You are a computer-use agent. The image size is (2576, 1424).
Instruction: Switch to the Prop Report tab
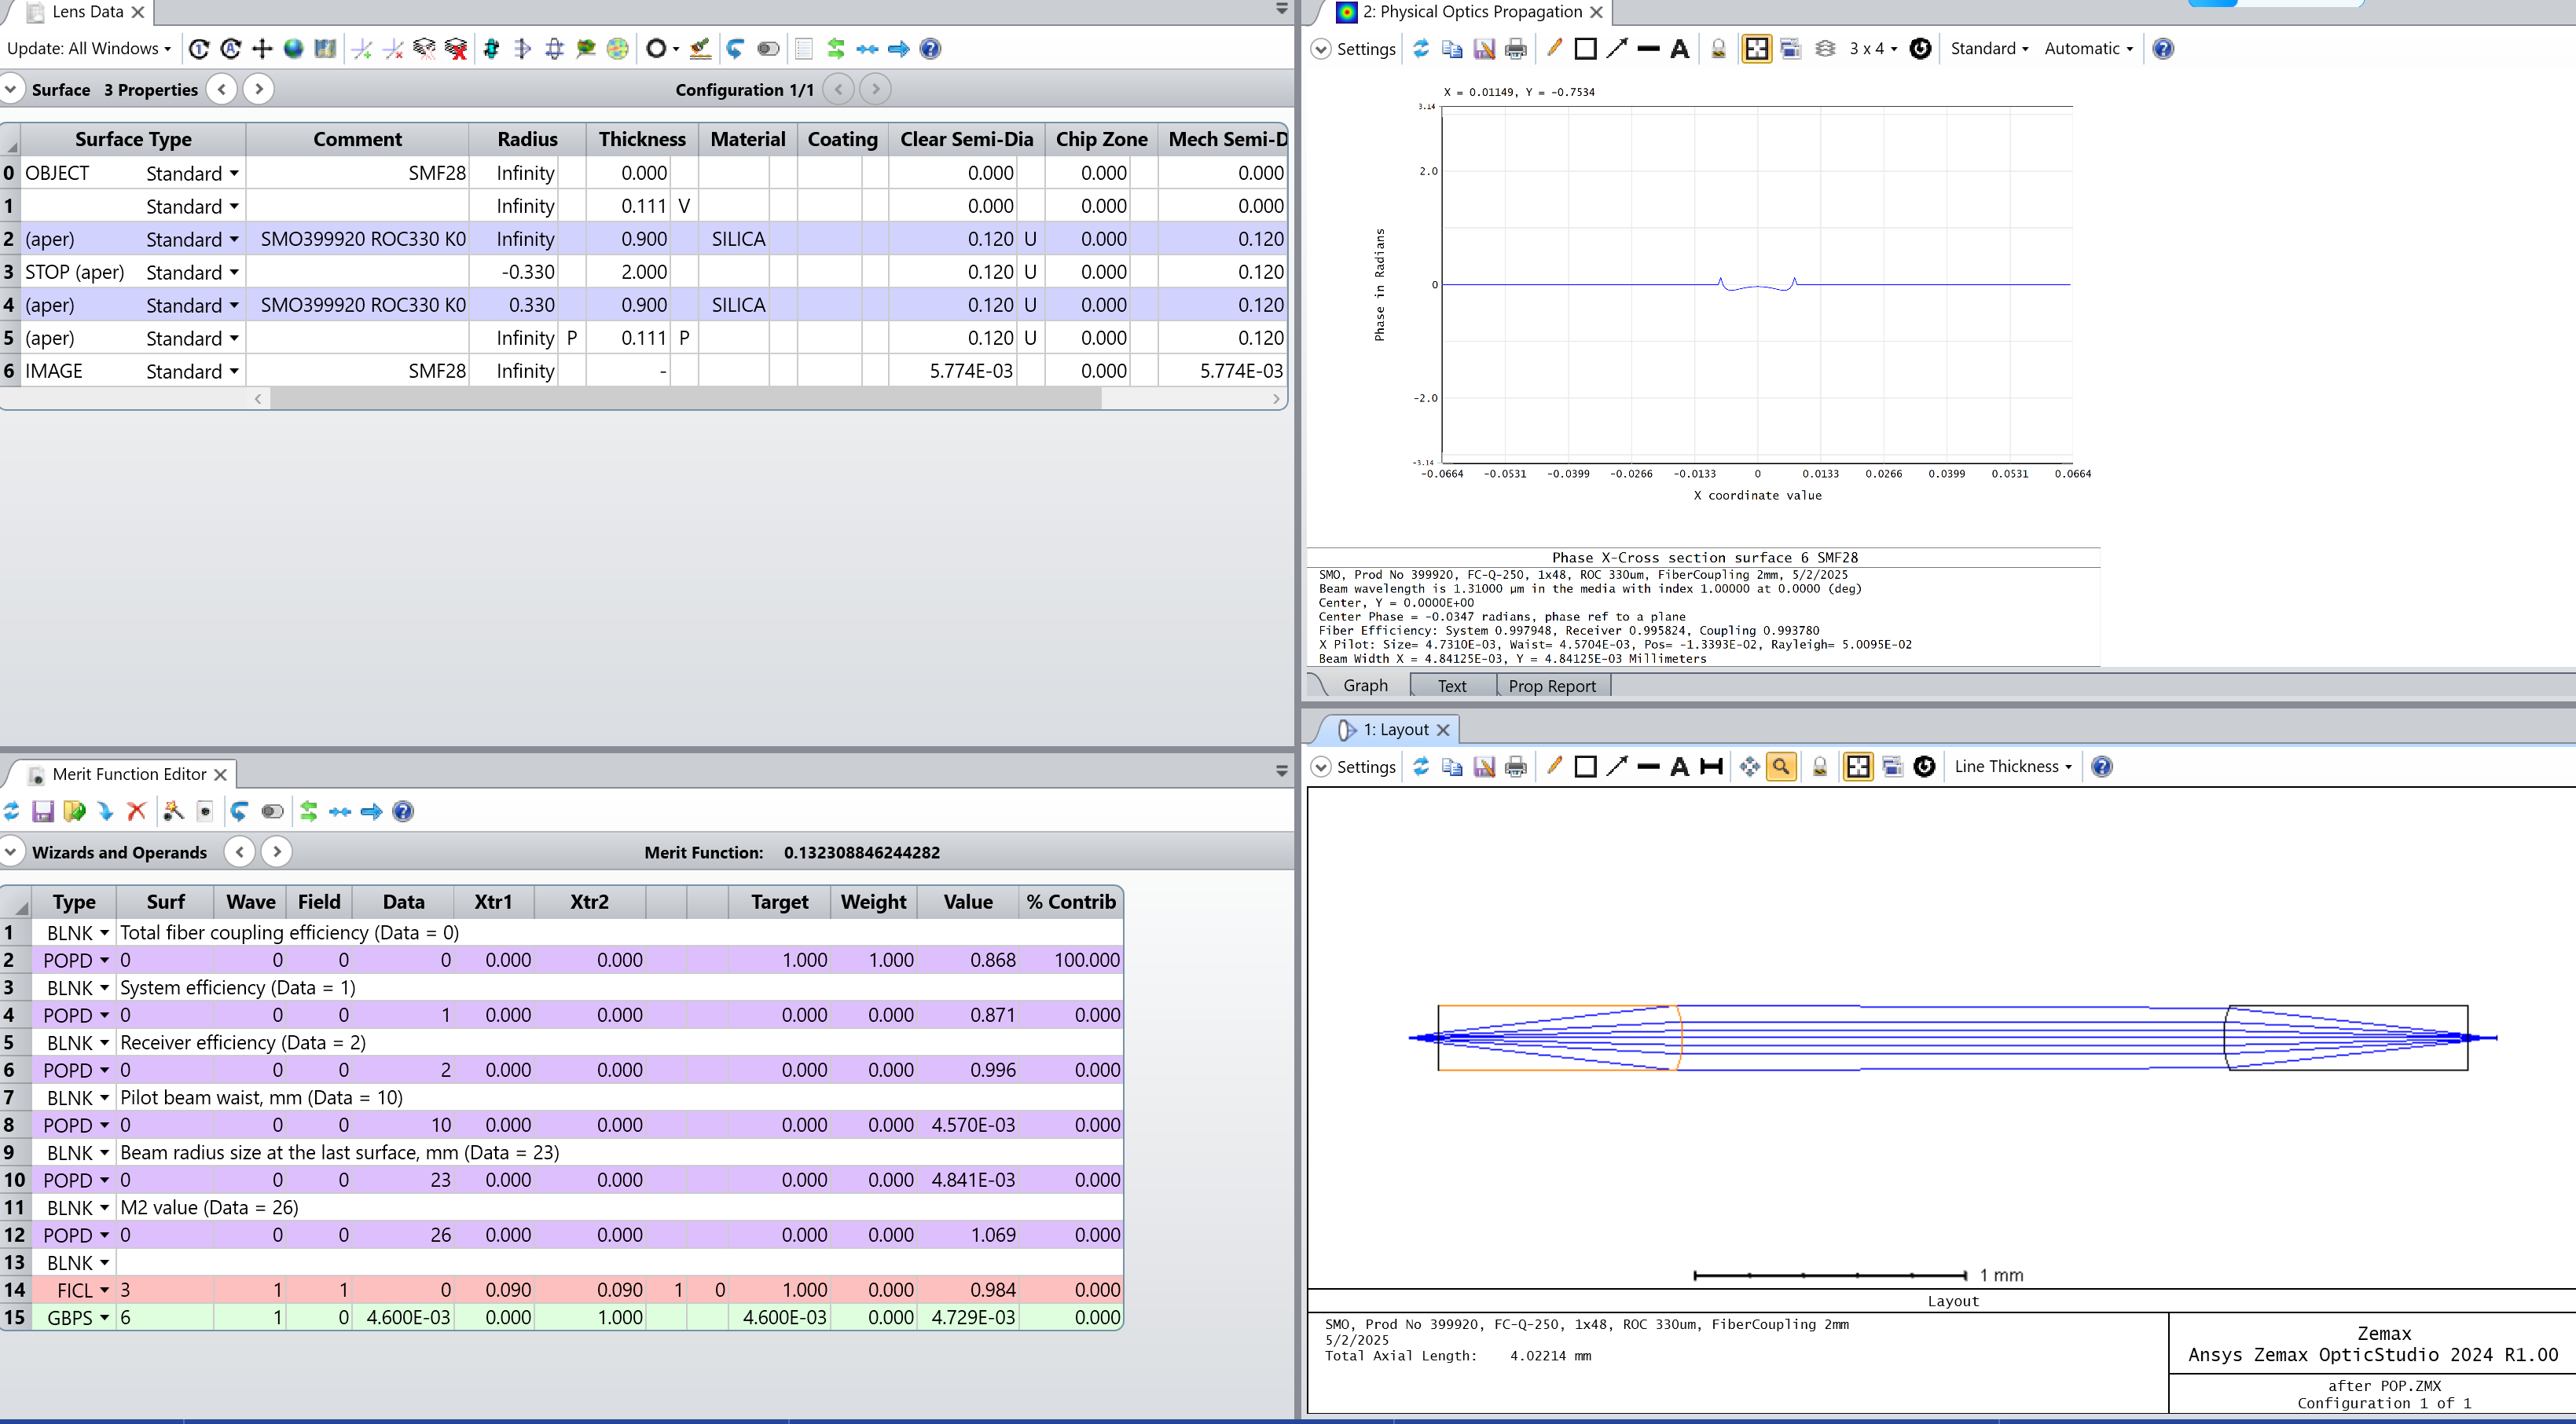(1551, 686)
